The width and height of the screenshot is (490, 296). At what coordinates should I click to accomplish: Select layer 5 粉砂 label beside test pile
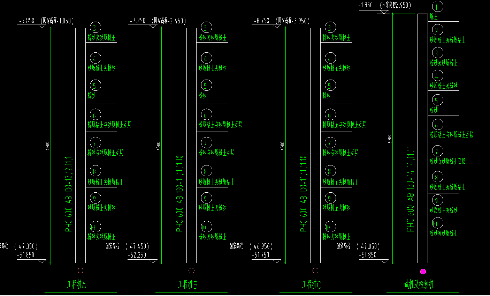434,110
